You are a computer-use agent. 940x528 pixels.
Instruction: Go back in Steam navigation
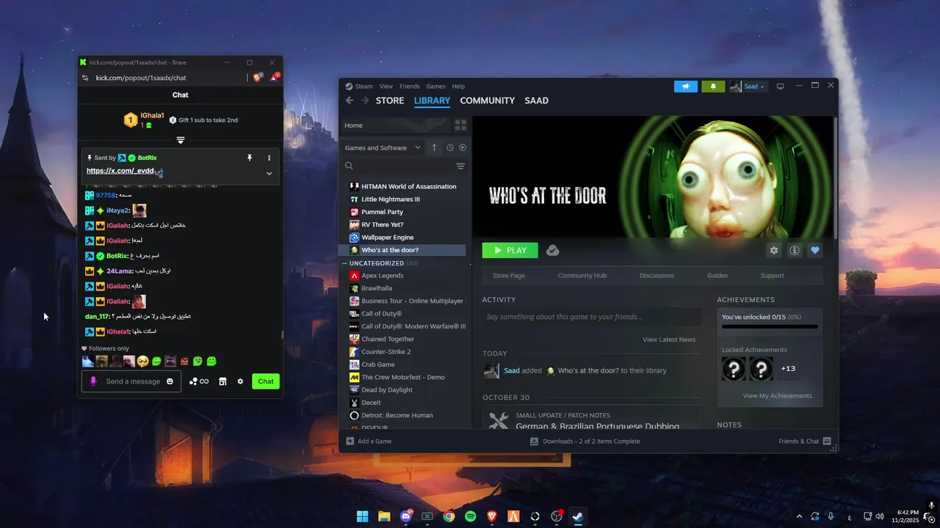[350, 100]
